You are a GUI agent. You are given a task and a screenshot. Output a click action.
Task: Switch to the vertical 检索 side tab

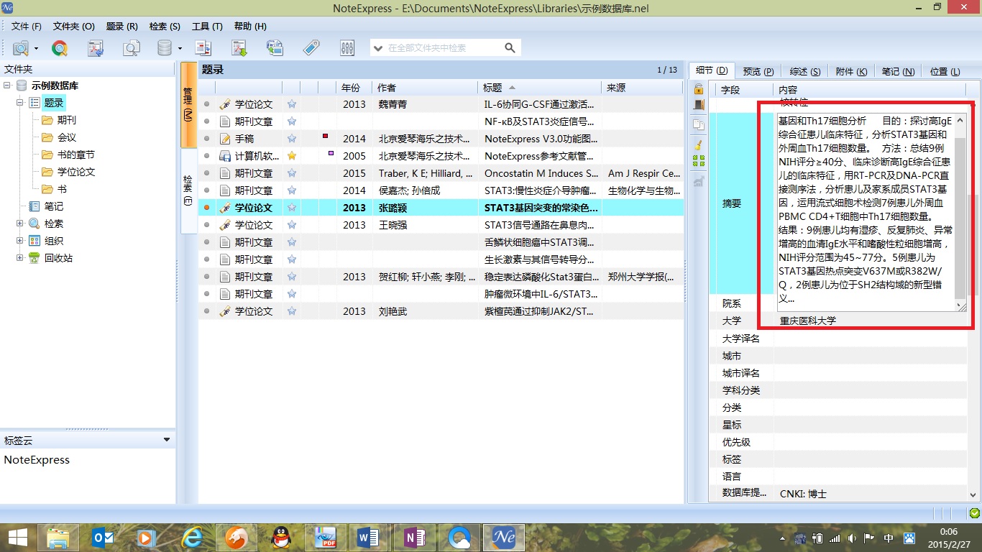pos(188,190)
